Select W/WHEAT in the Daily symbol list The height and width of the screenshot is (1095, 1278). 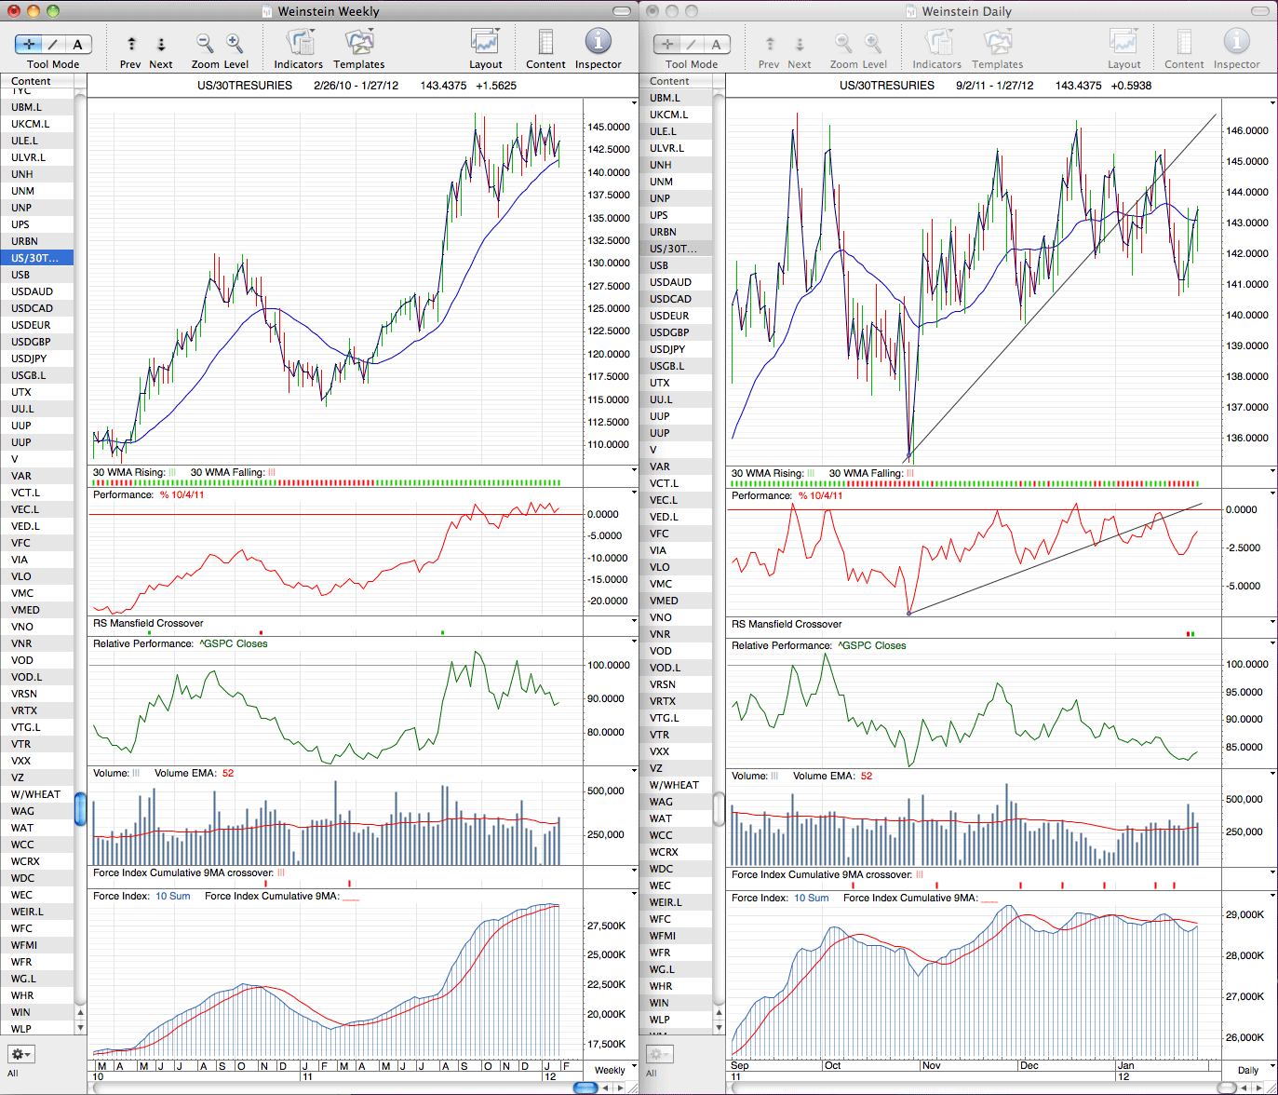pos(675,785)
